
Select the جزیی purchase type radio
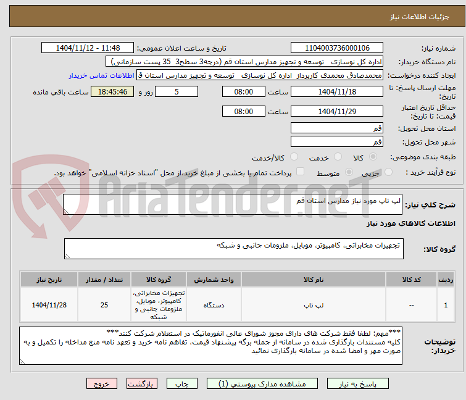pyautogui.click(x=388, y=172)
